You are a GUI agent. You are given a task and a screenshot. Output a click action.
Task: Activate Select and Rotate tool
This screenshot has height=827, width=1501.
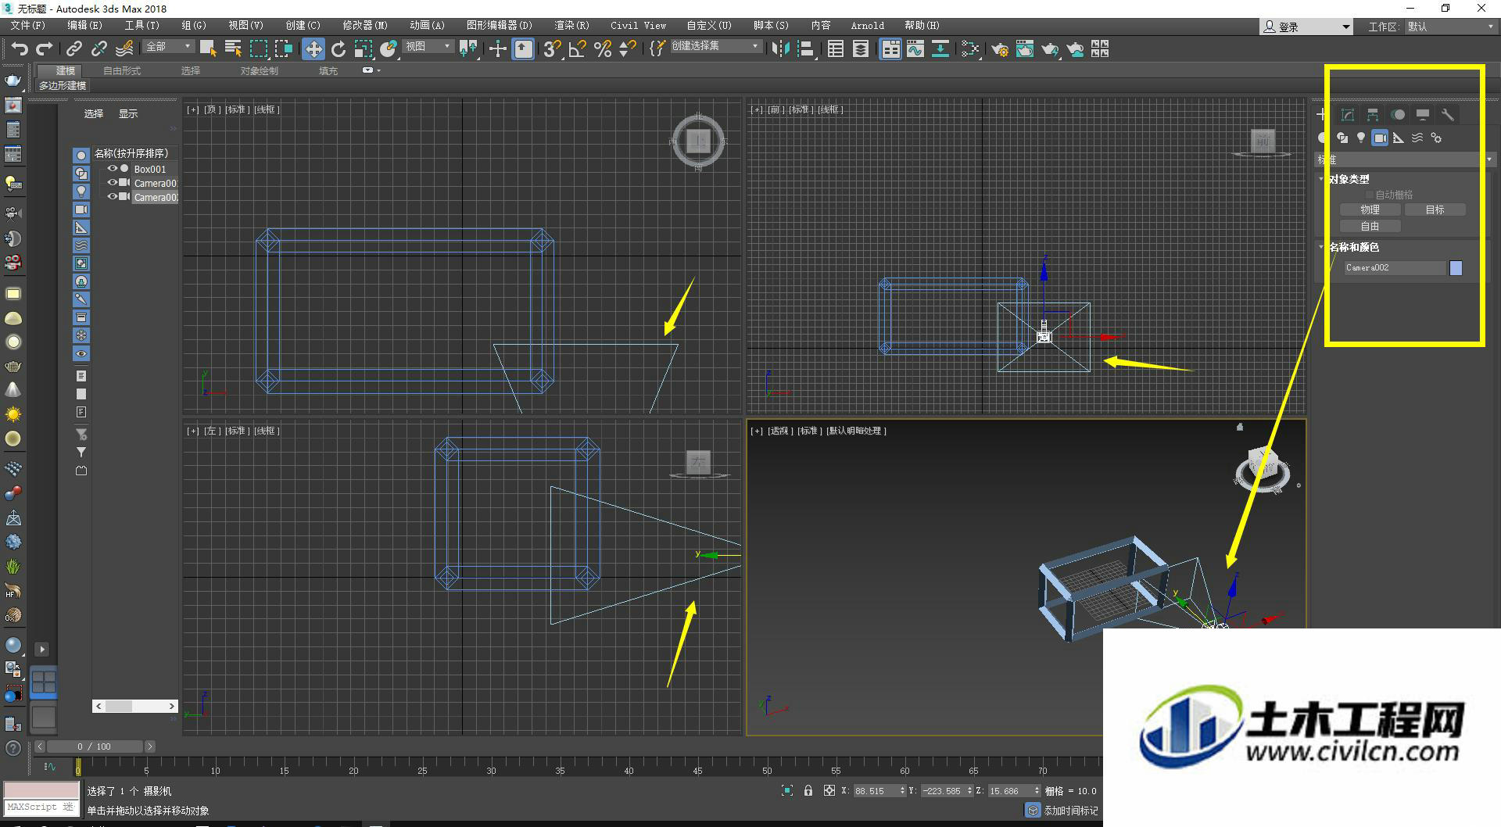(339, 48)
